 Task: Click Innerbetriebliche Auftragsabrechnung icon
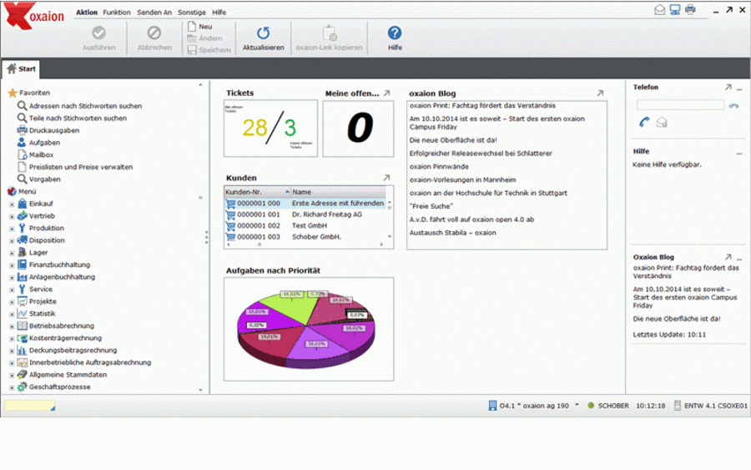tap(22, 362)
